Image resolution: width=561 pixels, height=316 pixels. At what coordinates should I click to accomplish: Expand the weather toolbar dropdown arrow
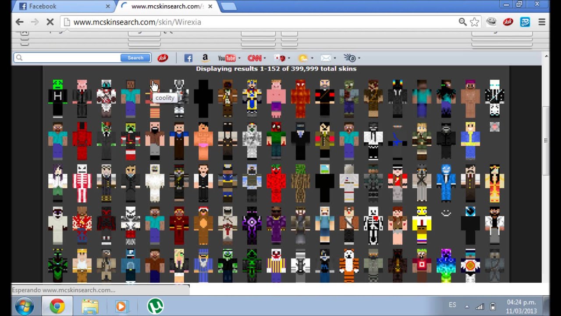coord(312,58)
